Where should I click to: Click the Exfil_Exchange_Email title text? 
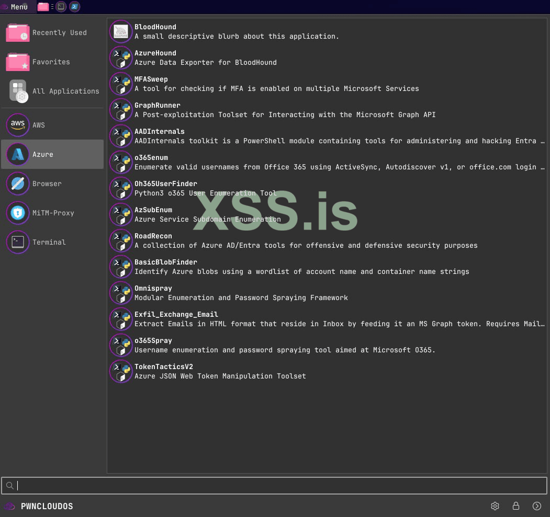176,315
